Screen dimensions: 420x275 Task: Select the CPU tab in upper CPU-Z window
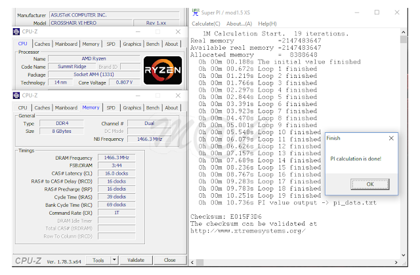click(22, 44)
